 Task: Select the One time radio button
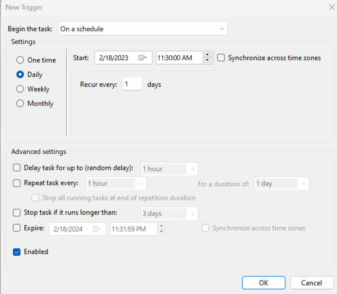pyautogui.click(x=20, y=60)
